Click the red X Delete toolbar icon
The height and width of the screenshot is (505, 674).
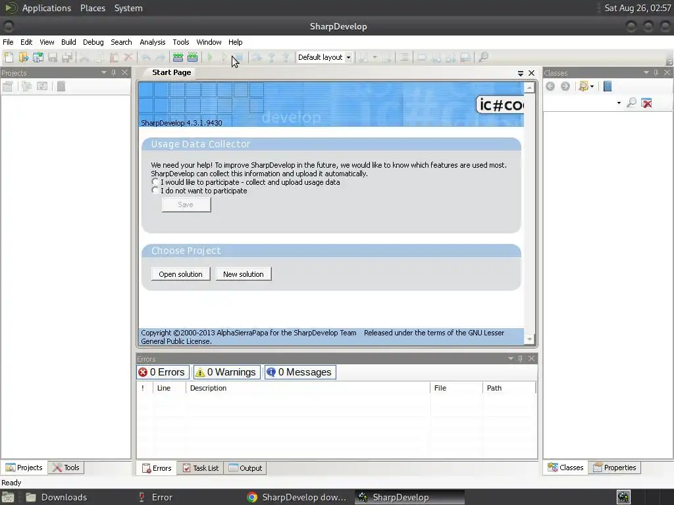pos(128,57)
